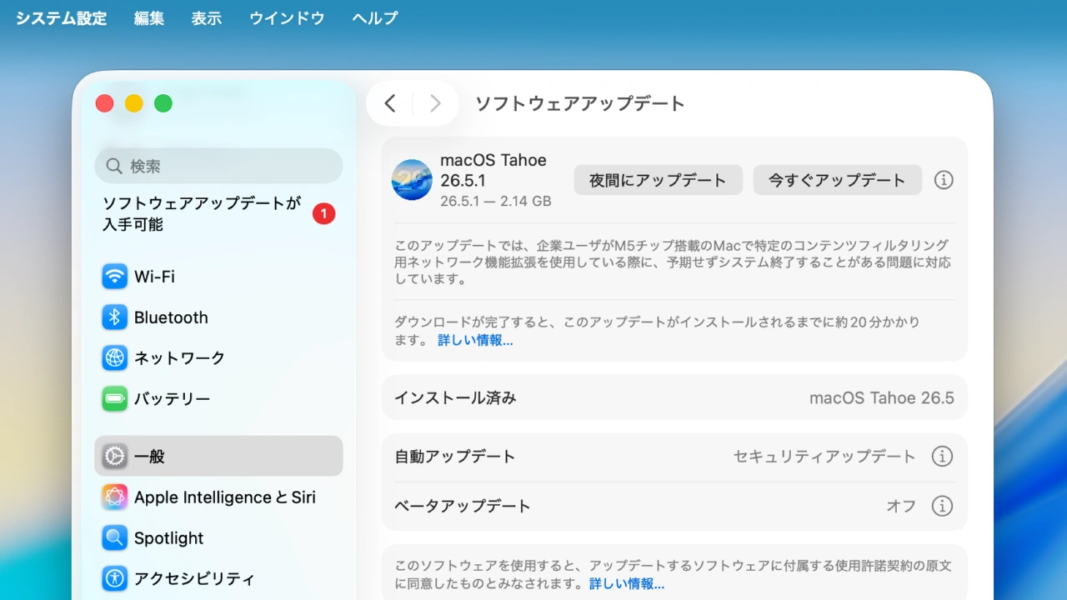This screenshot has width=1067, height=600.
Task: Click the Spotlight magnifier icon
Action: (x=115, y=538)
